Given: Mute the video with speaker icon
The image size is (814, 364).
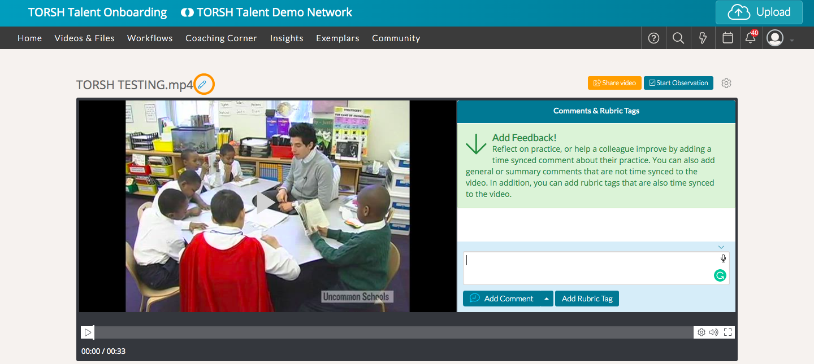Looking at the screenshot, I should coord(714,332).
